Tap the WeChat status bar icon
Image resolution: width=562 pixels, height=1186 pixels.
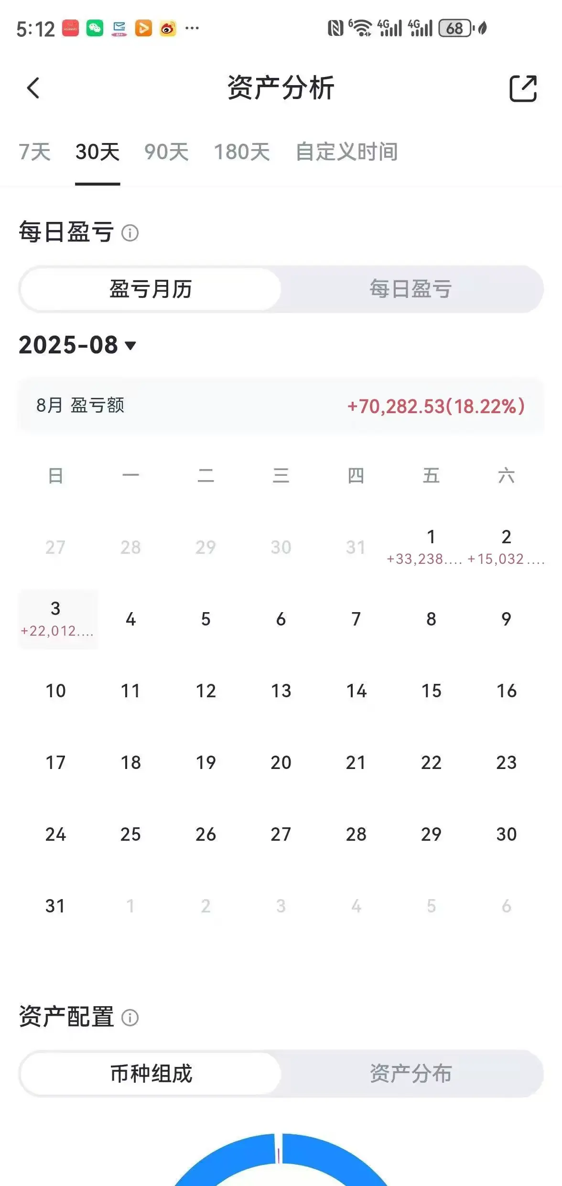tap(95, 28)
